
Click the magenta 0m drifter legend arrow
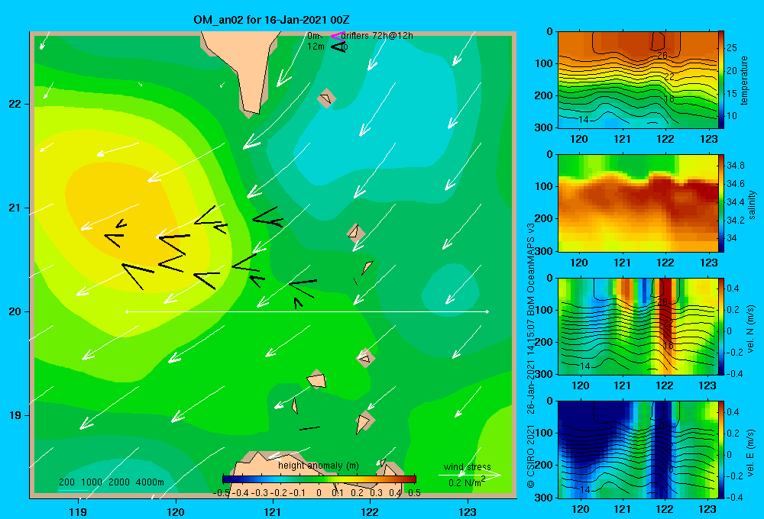[x=337, y=36]
